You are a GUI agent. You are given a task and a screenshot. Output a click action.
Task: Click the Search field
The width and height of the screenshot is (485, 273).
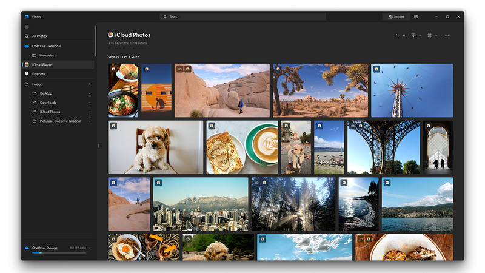click(x=242, y=17)
